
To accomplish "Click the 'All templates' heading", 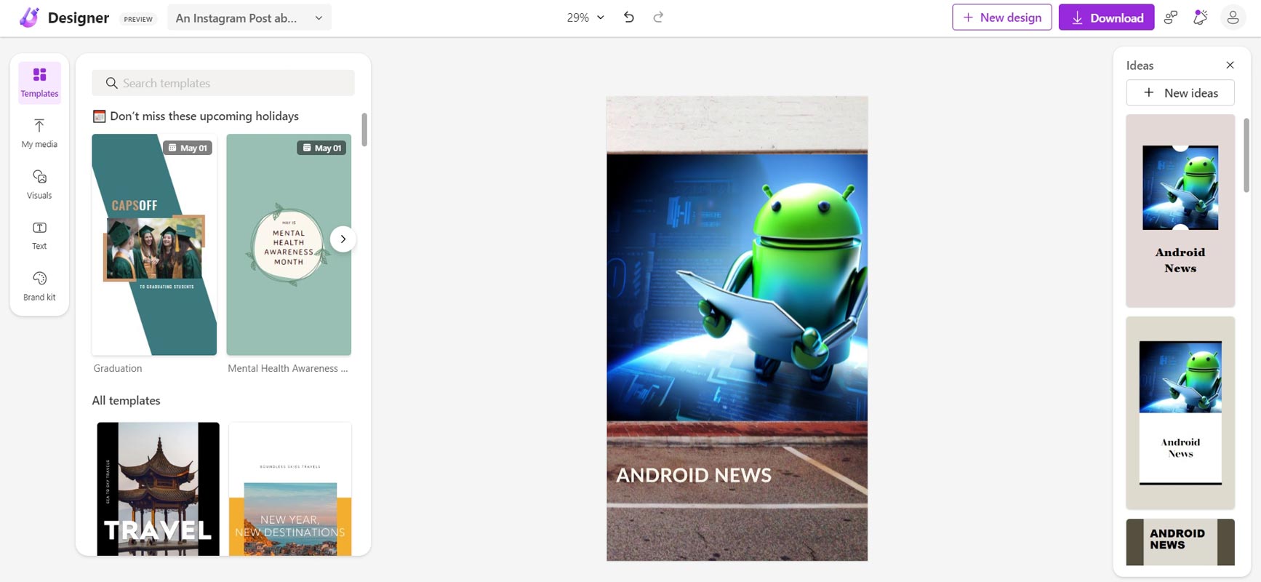I will (126, 400).
